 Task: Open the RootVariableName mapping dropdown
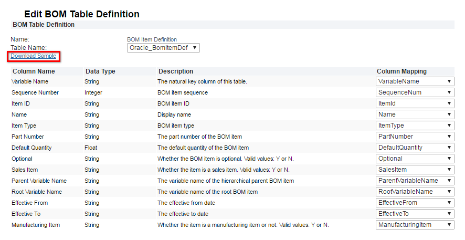pyautogui.click(x=415, y=192)
